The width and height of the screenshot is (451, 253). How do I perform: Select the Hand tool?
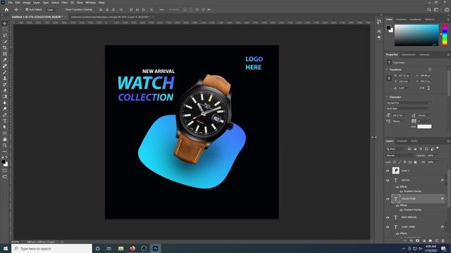coord(5,139)
